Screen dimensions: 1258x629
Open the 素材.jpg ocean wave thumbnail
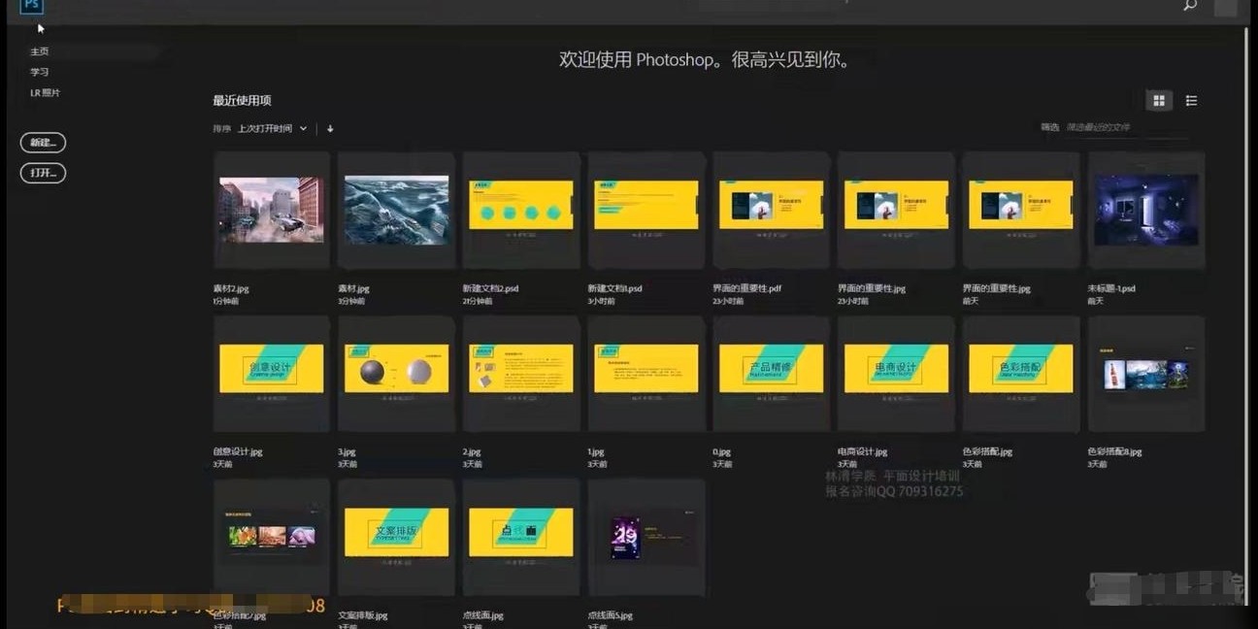[396, 210]
